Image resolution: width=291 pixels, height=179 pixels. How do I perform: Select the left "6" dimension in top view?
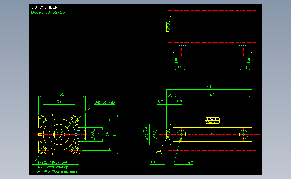pos(176,60)
